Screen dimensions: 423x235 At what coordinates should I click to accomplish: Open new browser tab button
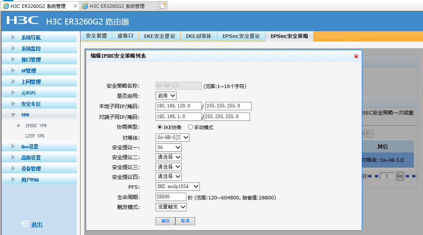point(163,6)
